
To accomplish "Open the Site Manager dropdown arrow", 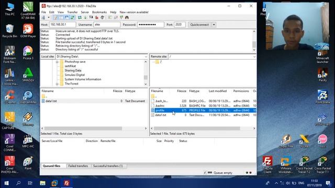I will tap(49, 17).
